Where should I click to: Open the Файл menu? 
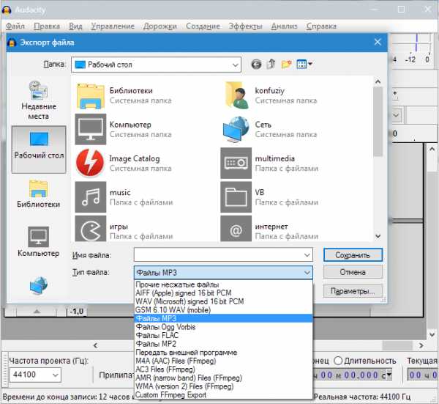coord(15,26)
